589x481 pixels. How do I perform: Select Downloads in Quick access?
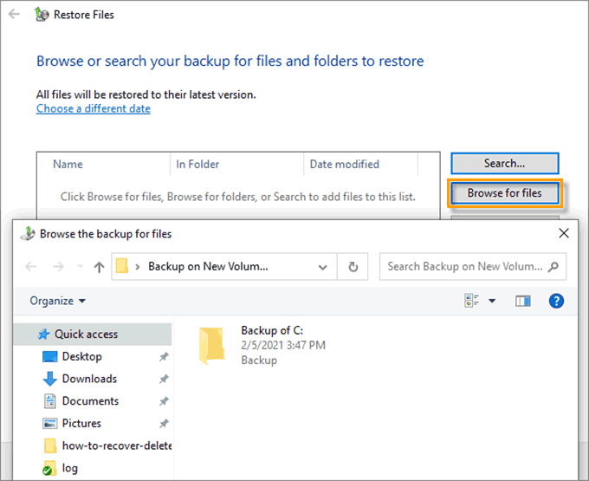(x=89, y=379)
